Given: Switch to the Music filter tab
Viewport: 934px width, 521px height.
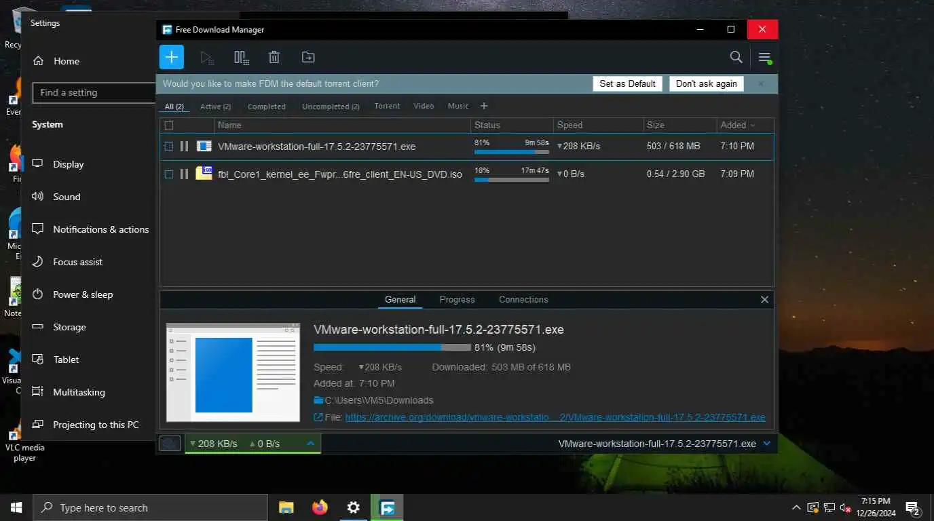Looking at the screenshot, I should [x=458, y=106].
